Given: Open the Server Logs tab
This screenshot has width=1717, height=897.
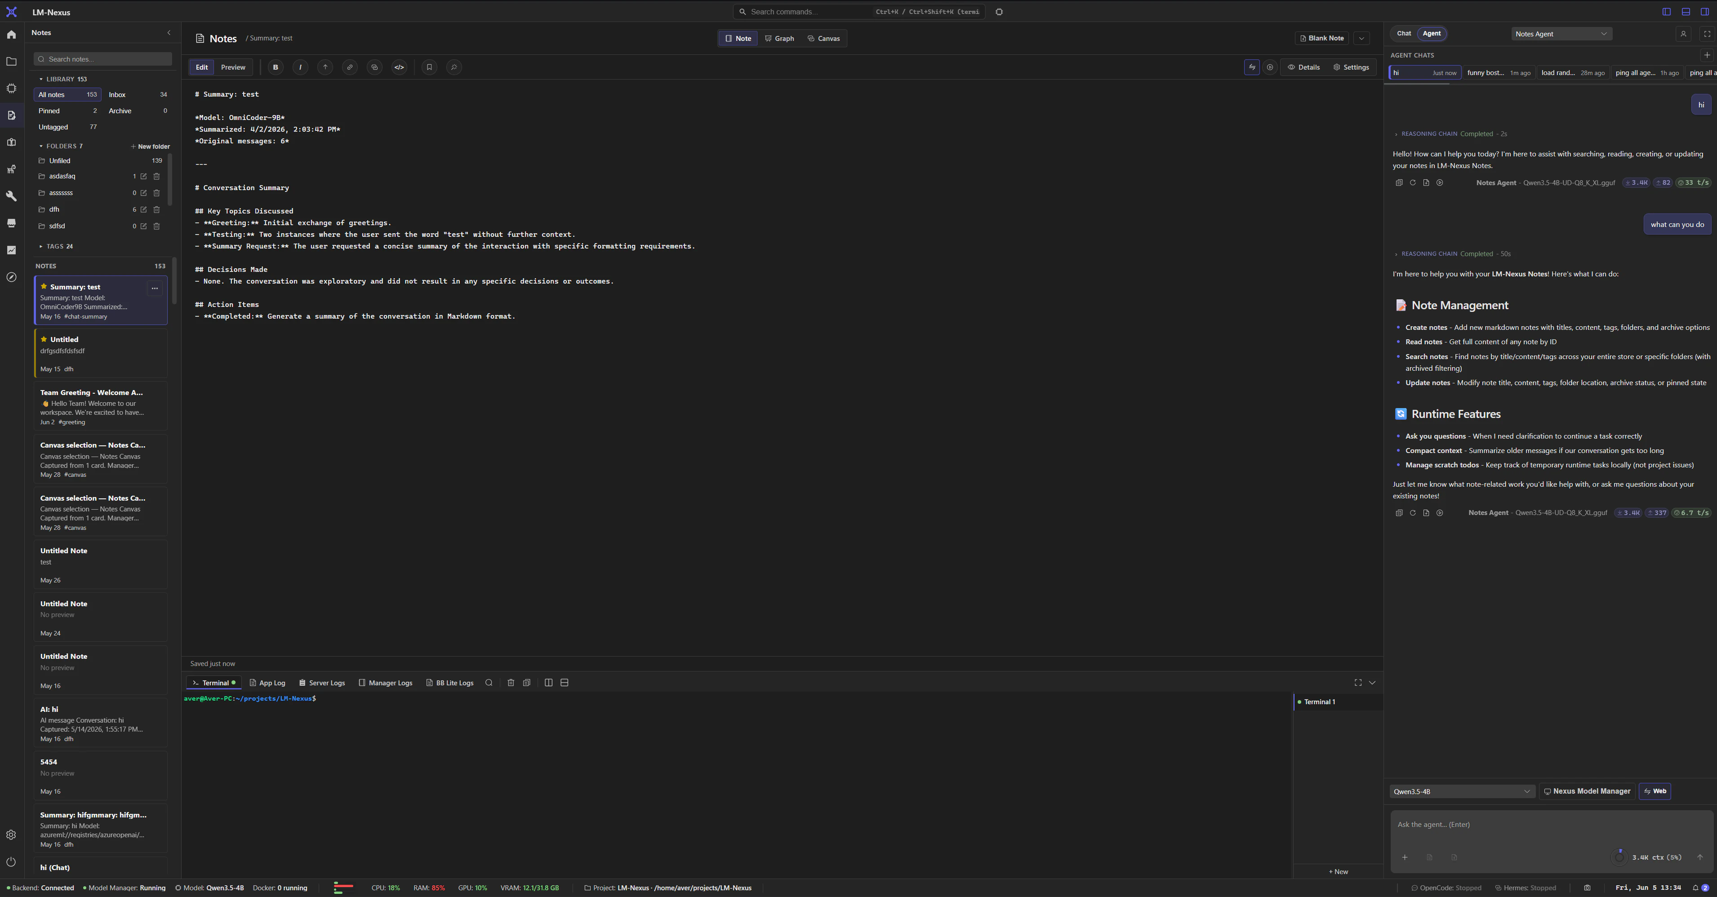Looking at the screenshot, I should 321,683.
